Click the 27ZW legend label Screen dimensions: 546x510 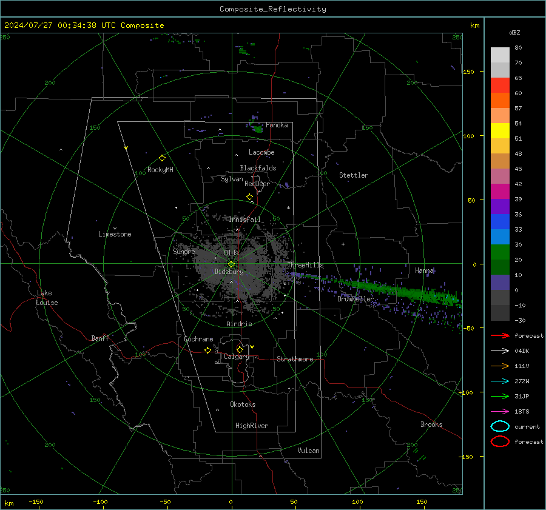522,381
